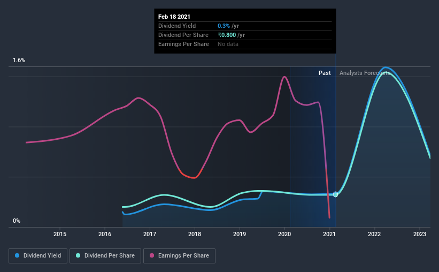Select the 2019 x-axis label
The image size is (439, 272).
point(240,234)
